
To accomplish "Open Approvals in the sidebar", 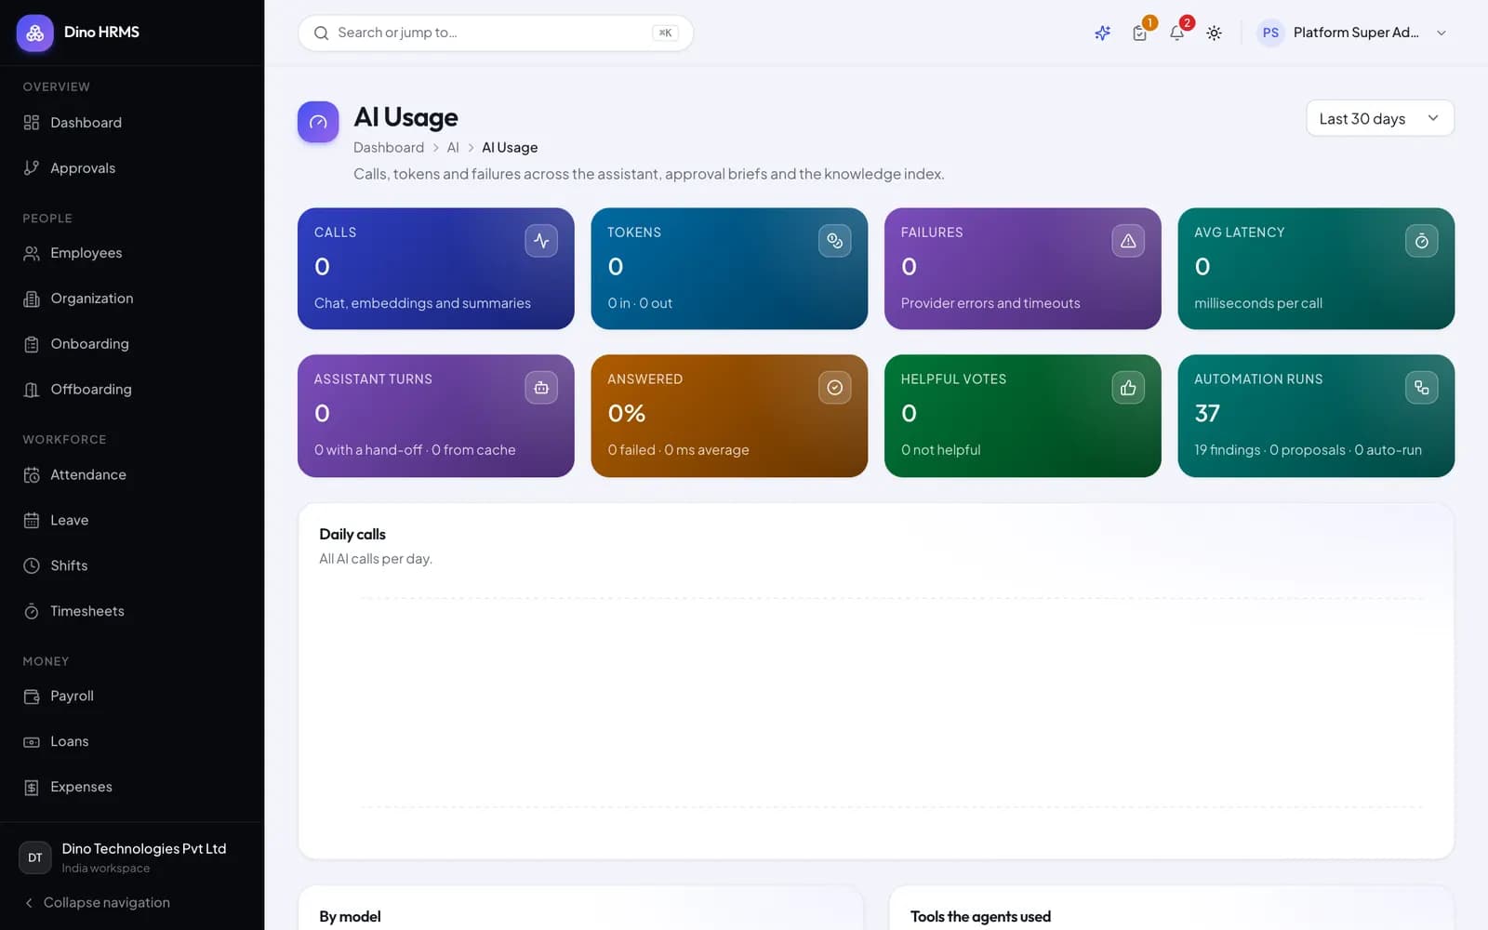I will (x=132, y=168).
